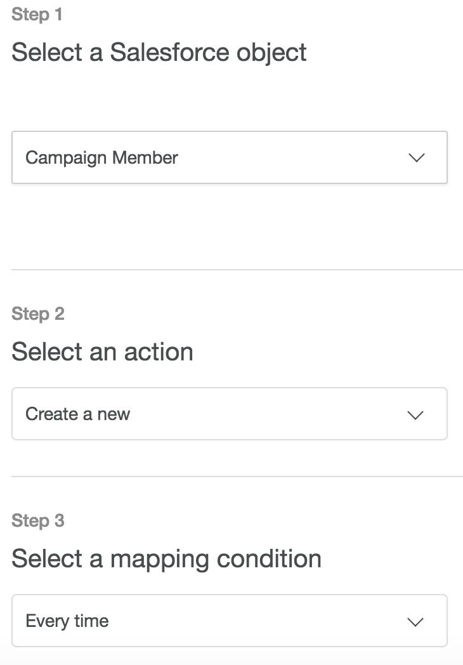Click the Create a new text label
Image resolution: width=463 pixels, height=665 pixels.
[77, 414]
